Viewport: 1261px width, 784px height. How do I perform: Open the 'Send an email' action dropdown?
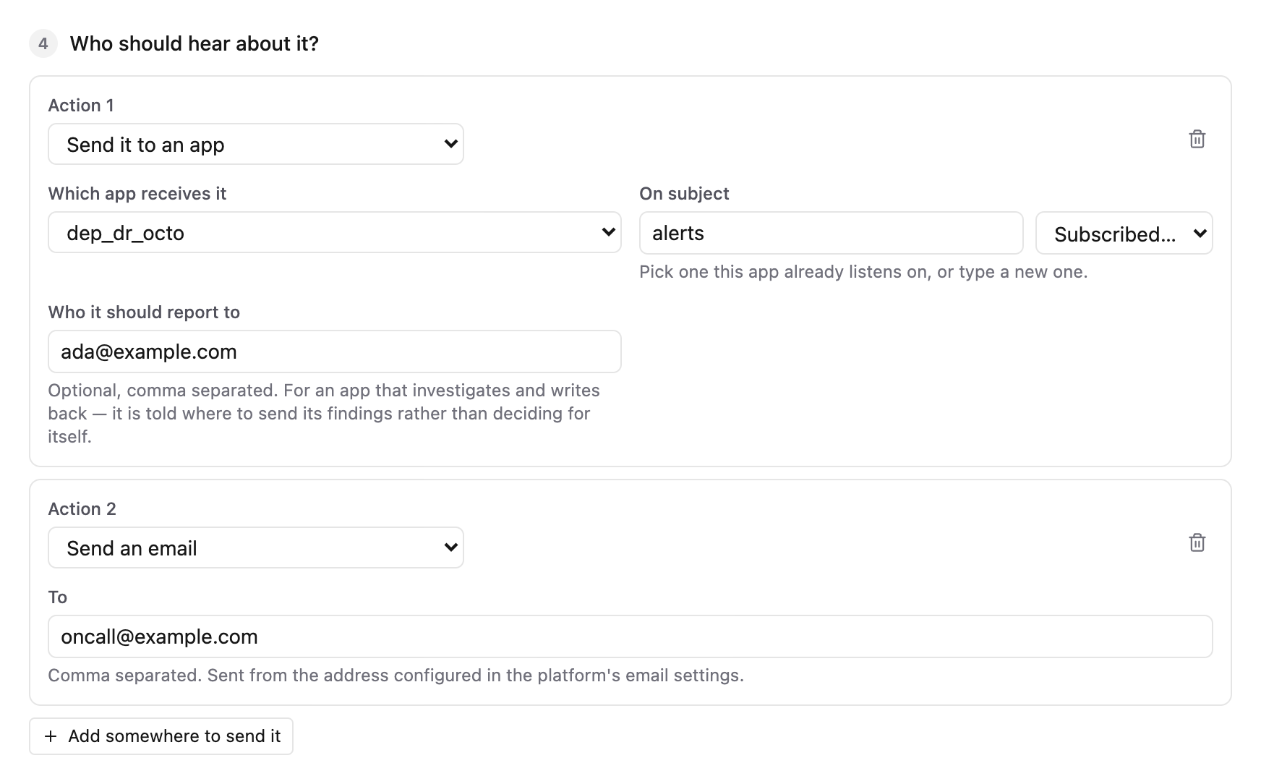coord(256,547)
